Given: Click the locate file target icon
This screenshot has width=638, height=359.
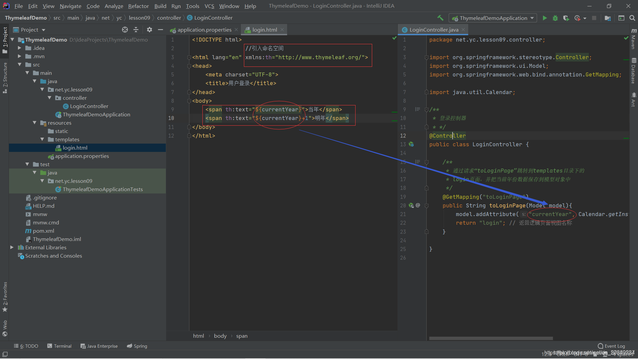Looking at the screenshot, I should click(125, 30).
